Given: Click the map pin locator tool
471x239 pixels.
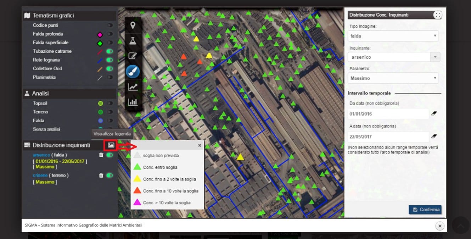Looking at the screenshot, I should [x=133, y=25].
